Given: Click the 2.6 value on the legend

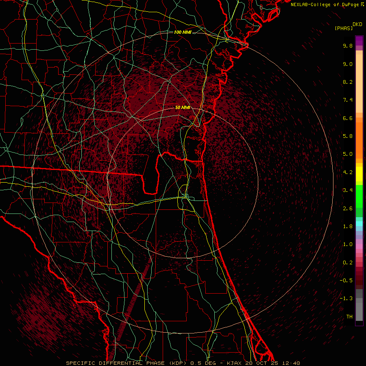Looking at the screenshot, I should pyautogui.click(x=348, y=209).
